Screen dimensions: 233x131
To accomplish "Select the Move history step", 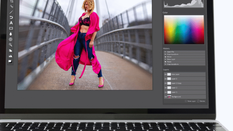I will coord(184,57).
